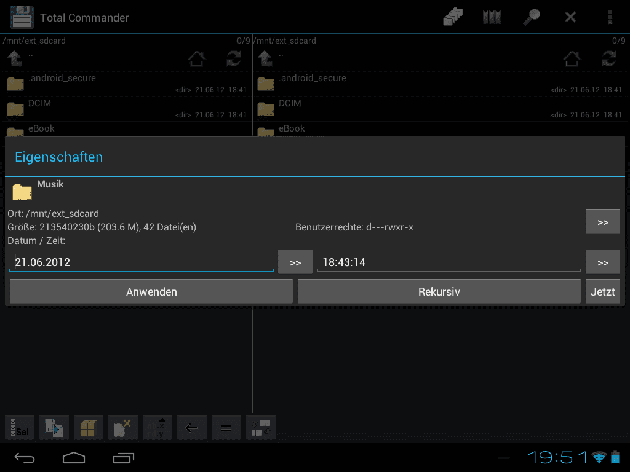Tap the right panel path /mnt/ext_sdcard
Image resolution: width=630 pixels, height=472 pixels.
click(285, 41)
